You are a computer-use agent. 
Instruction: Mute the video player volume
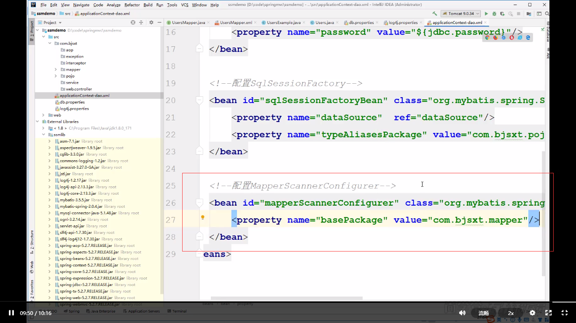point(462,313)
